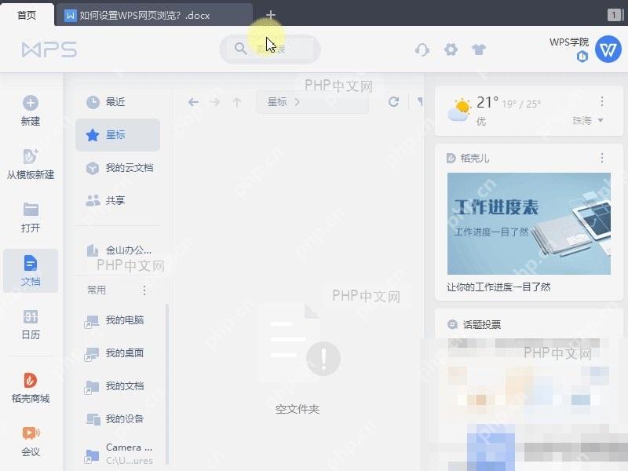This screenshot has width=628, height=471.
Task: Click the WPS logo
Action: coord(49,49)
